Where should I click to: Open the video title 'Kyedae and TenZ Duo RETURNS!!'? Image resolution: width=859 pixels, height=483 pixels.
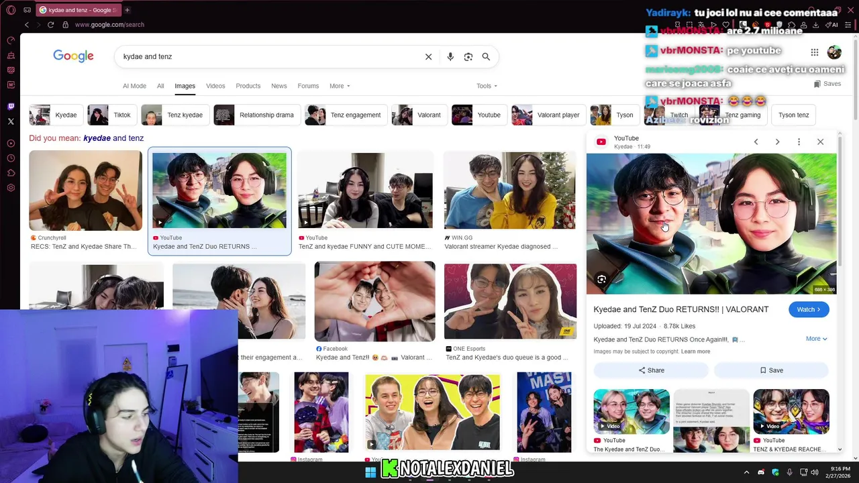point(681,309)
